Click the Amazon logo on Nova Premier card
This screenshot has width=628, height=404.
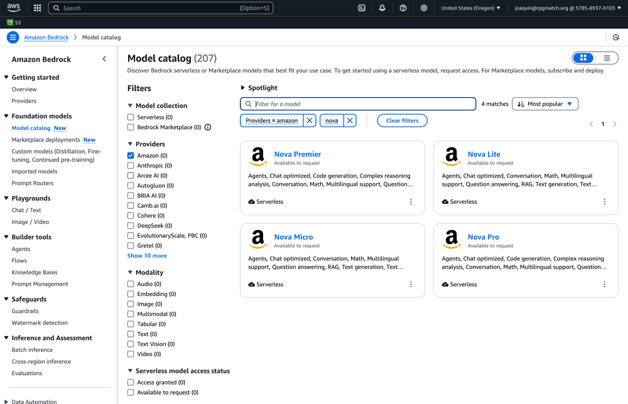(x=258, y=156)
